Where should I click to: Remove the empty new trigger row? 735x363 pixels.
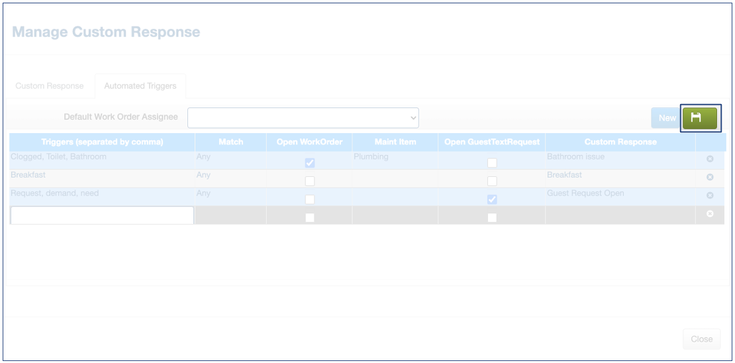tap(710, 213)
